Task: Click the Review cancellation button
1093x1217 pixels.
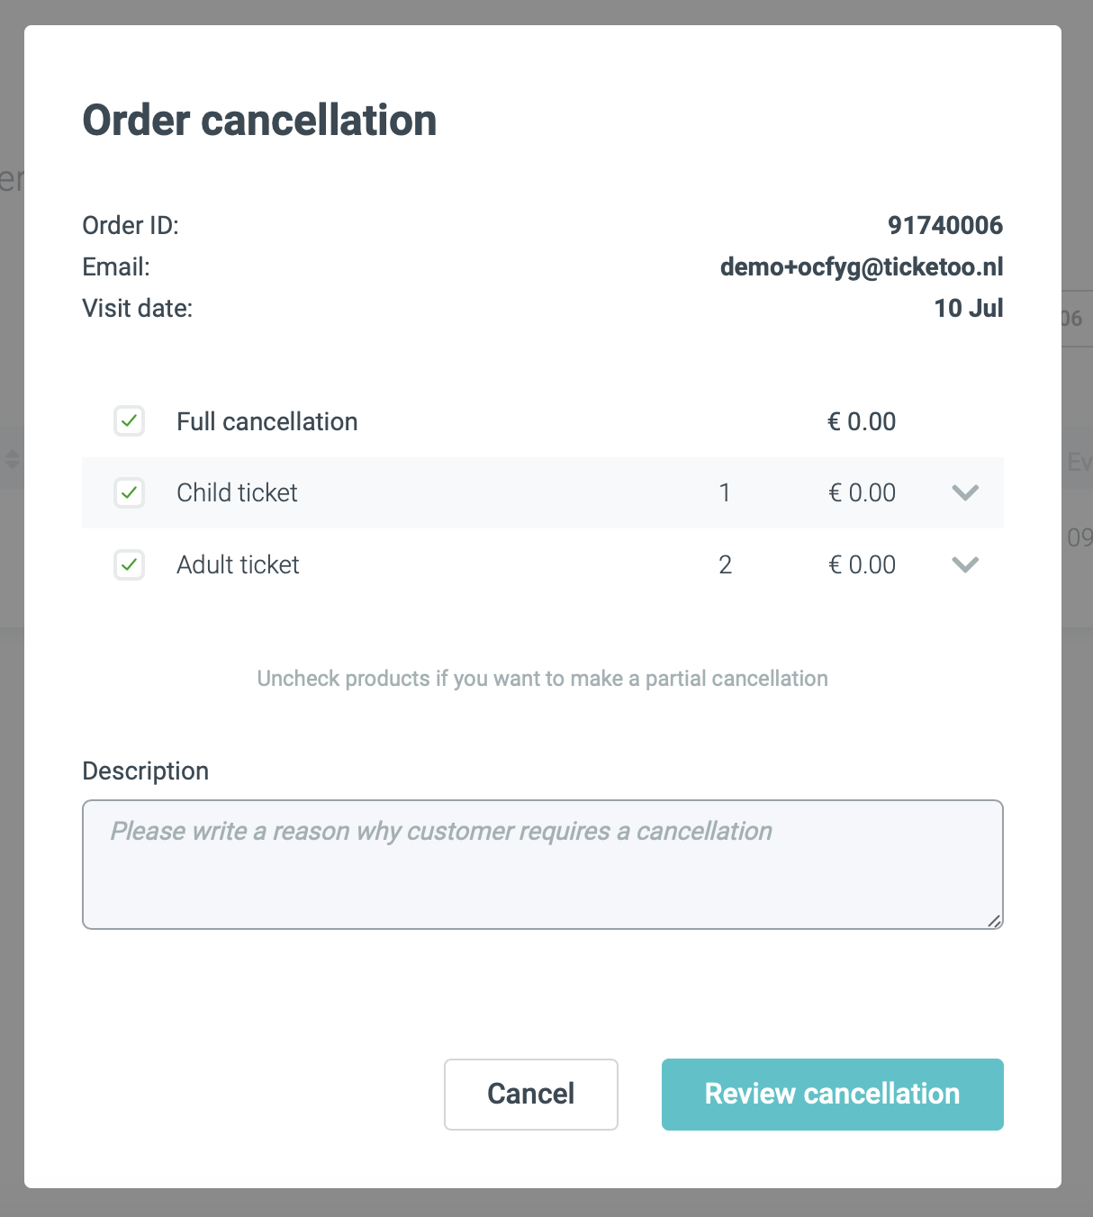Action: click(x=832, y=1094)
